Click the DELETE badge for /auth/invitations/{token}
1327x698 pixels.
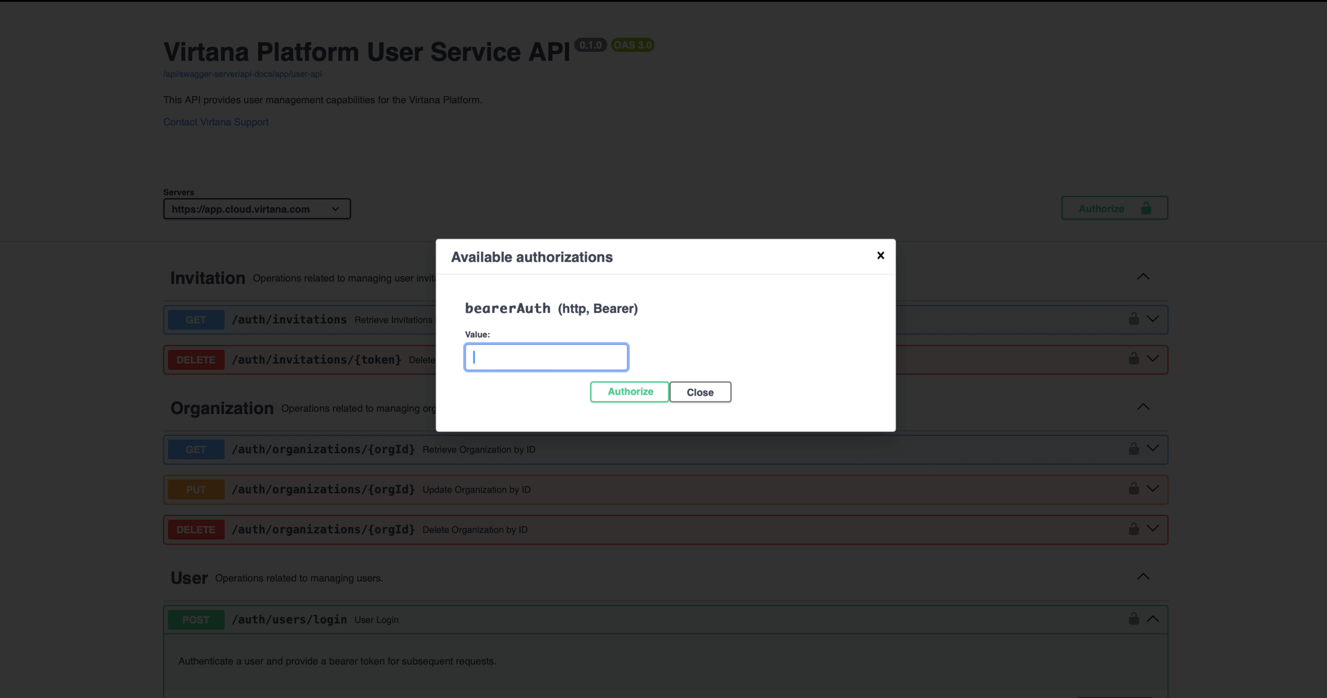196,360
